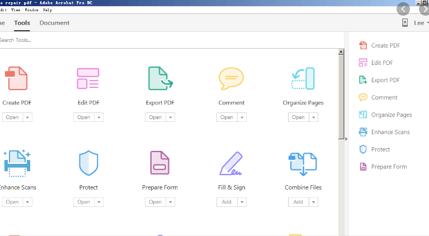429x236 pixels.
Task: Click Edit PDF icon in right sidebar
Action: point(363,63)
